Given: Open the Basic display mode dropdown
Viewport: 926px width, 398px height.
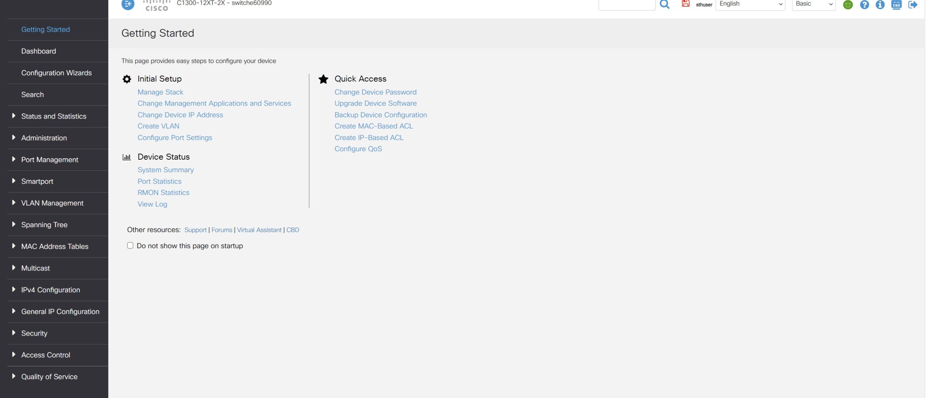Looking at the screenshot, I should pyautogui.click(x=814, y=4).
